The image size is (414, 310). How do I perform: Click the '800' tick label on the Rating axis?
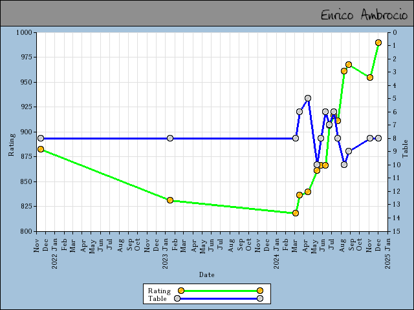pos(27,231)
